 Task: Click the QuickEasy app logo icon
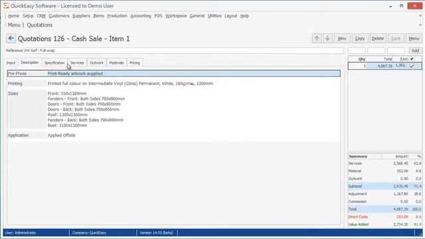tap(6, 6)
